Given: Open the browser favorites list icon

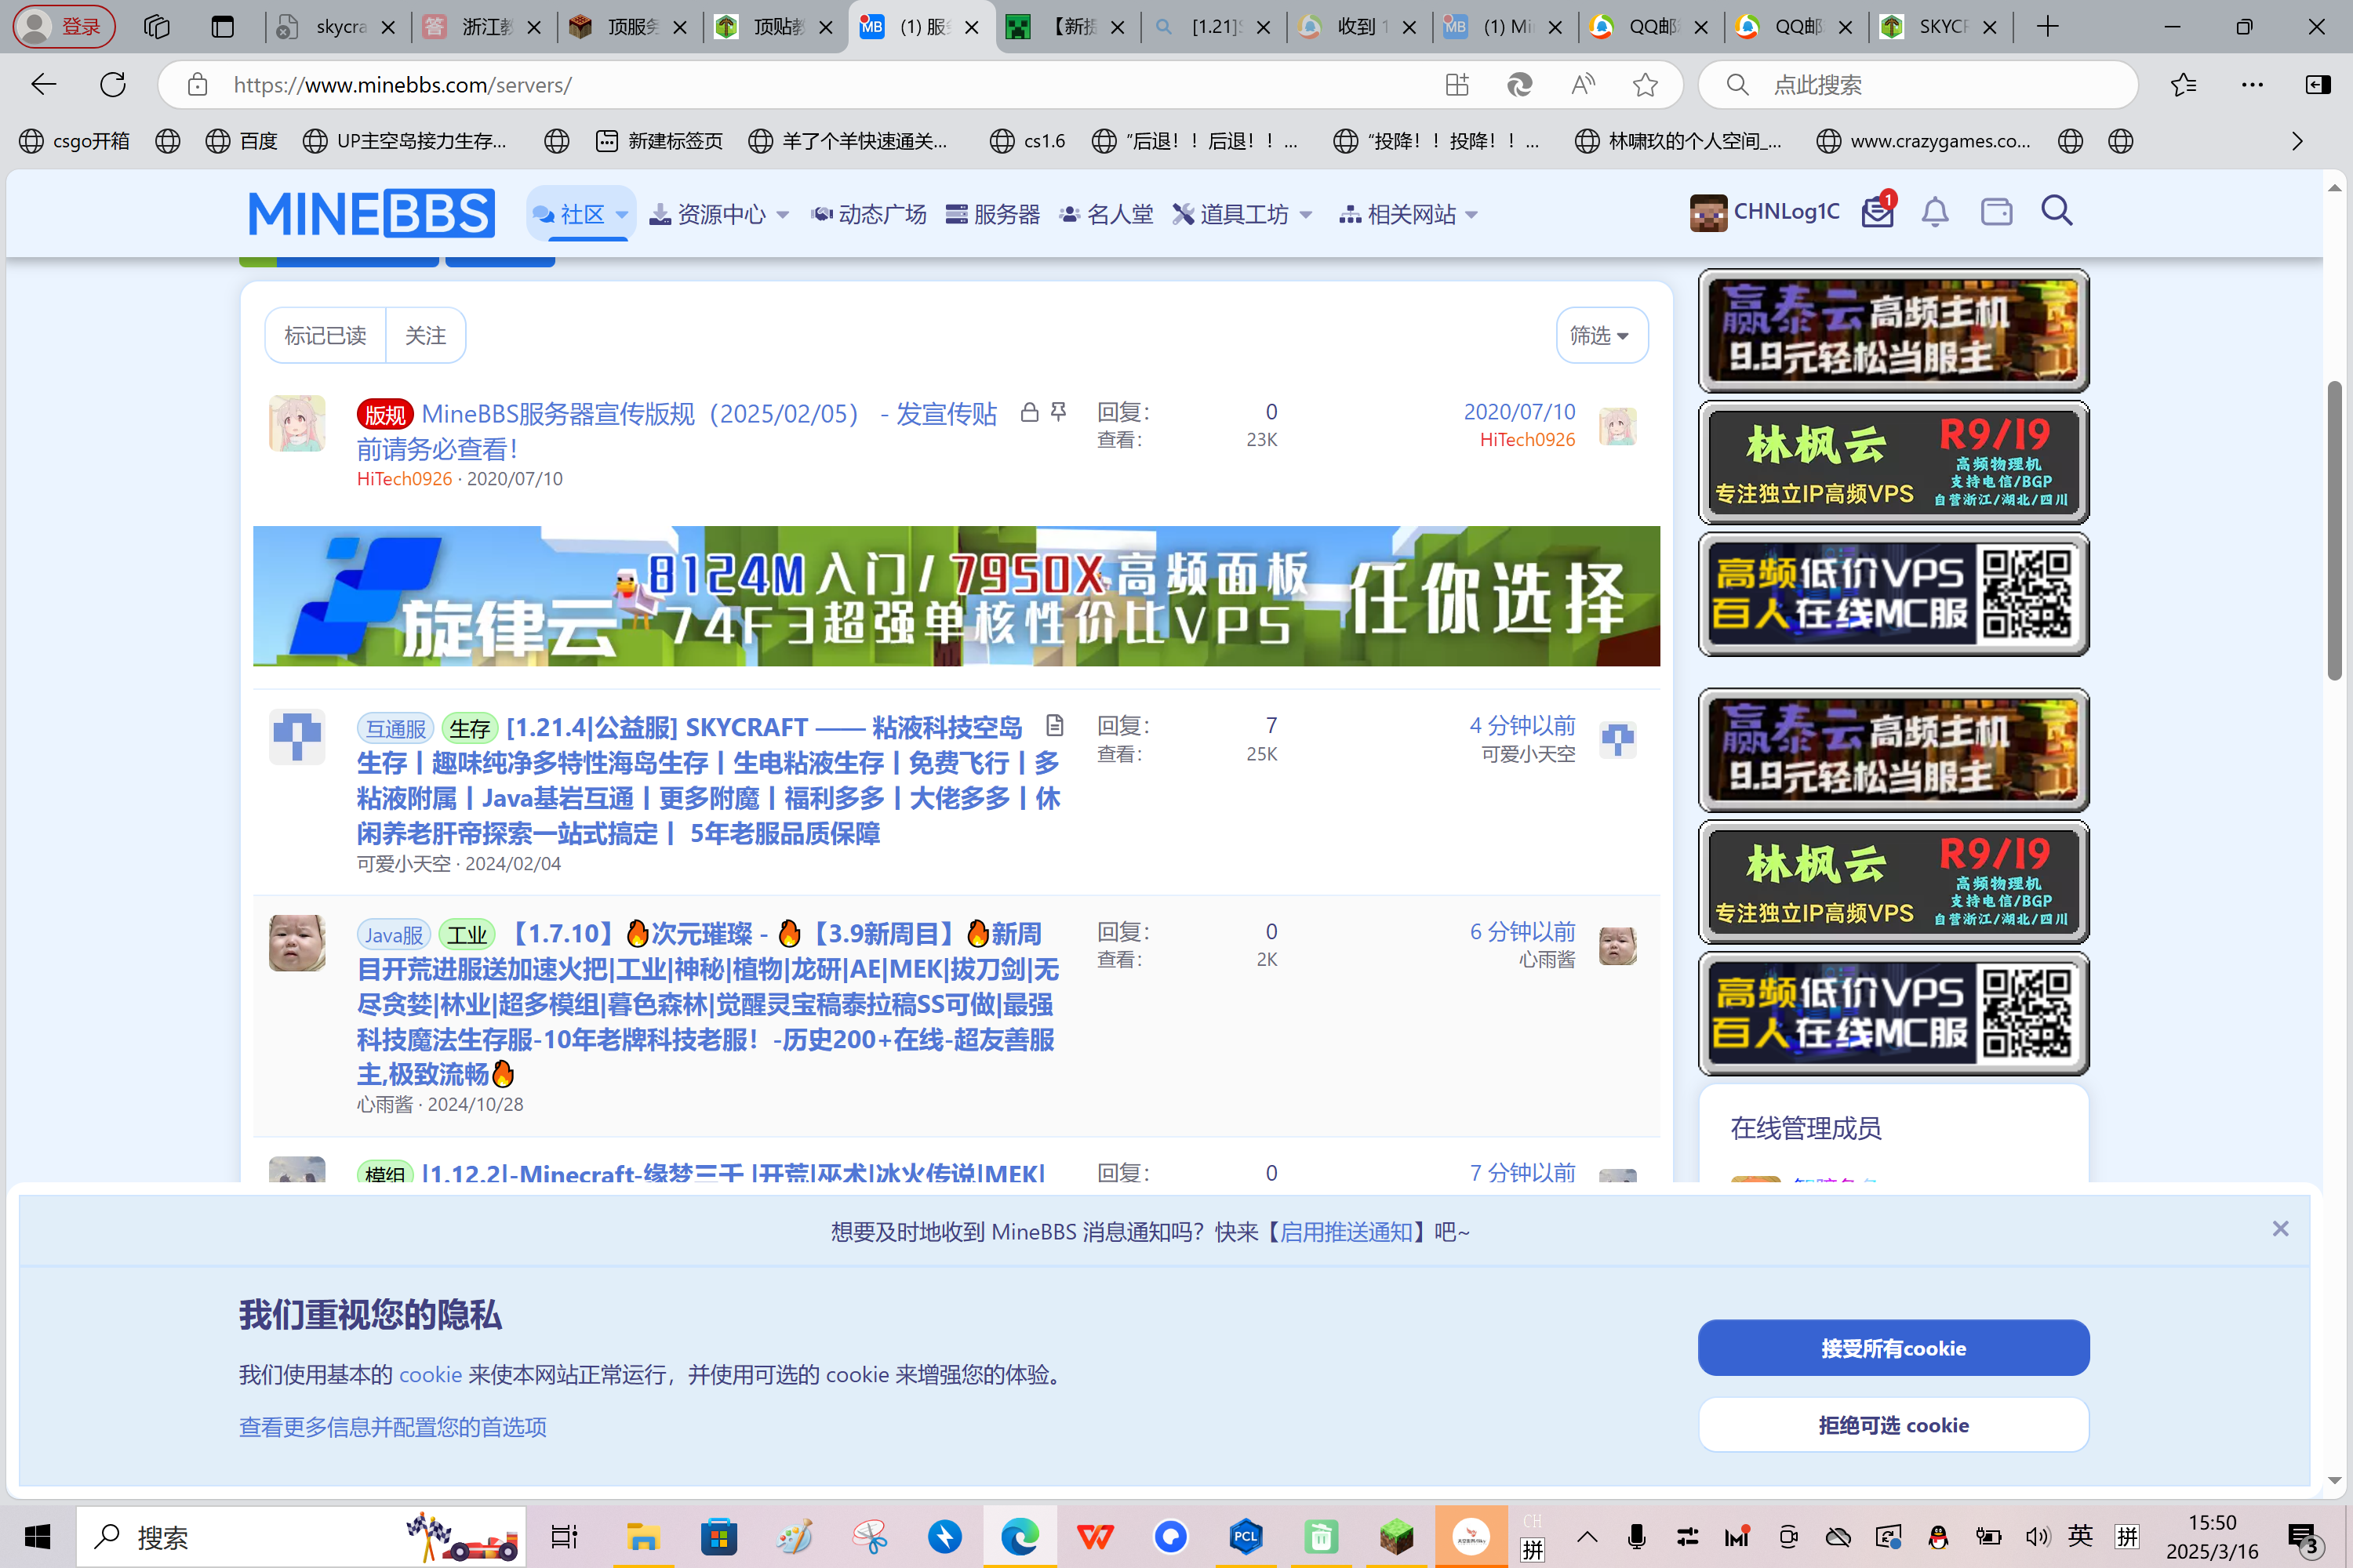Looking at the screenshot, I should 2184,85.
